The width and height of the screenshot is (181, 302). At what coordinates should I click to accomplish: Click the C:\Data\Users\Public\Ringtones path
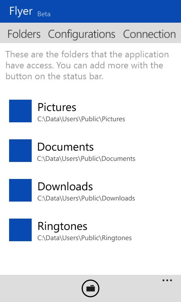click(x=84, y=238)
